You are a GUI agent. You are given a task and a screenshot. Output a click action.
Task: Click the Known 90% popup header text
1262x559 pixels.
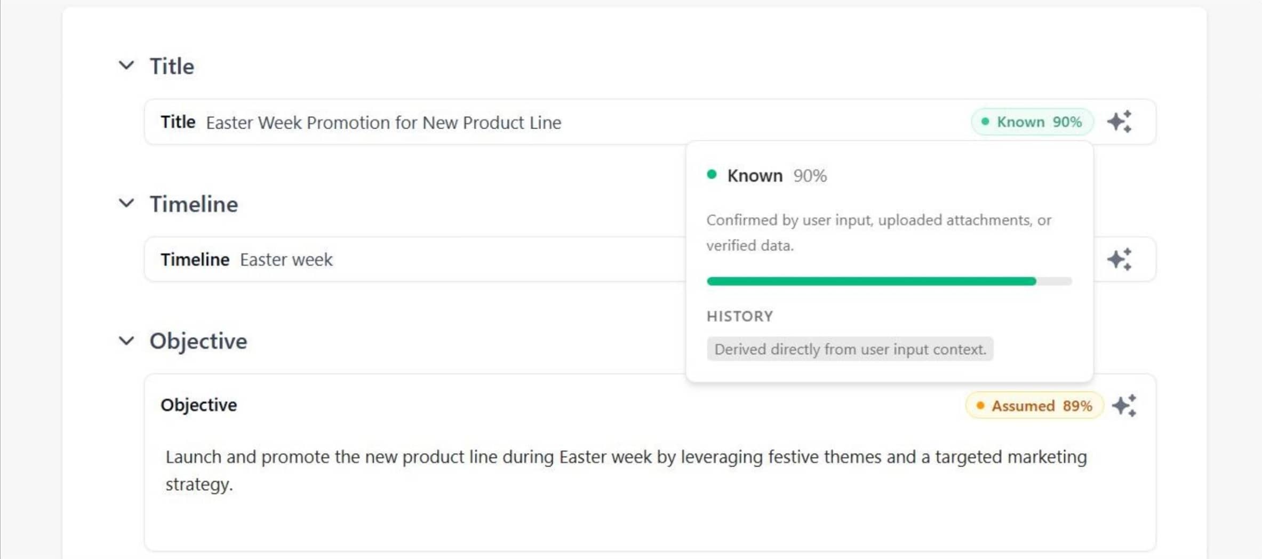(777, 175)
